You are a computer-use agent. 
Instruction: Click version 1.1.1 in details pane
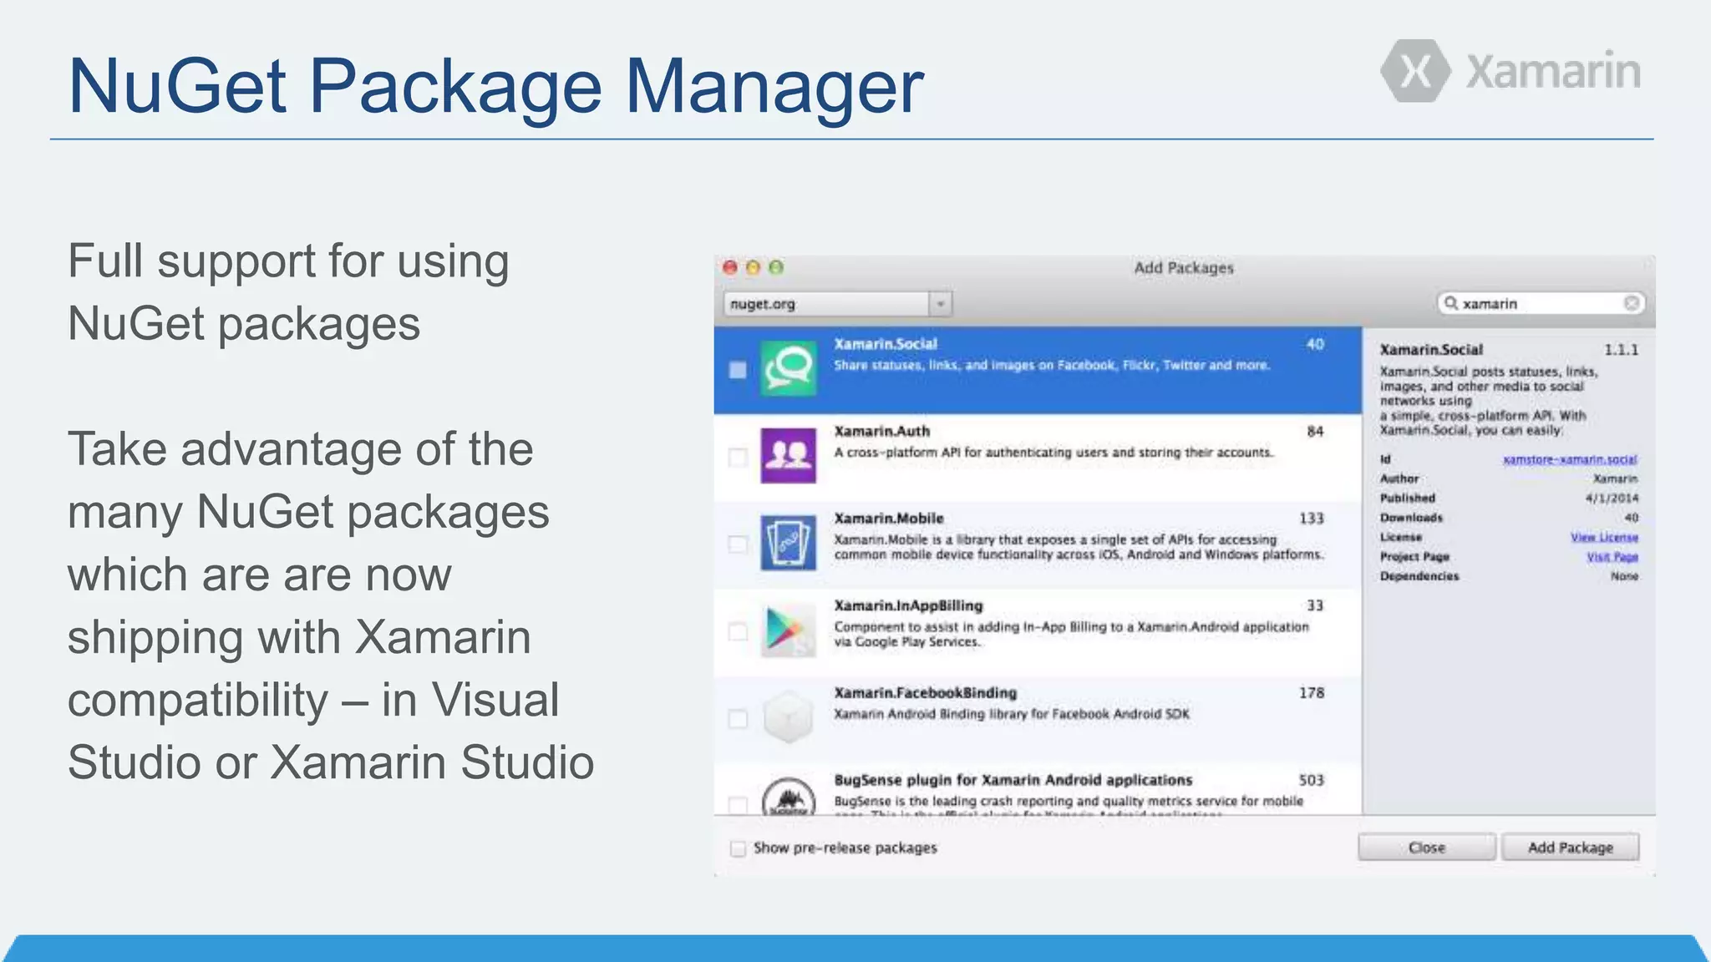[1621, 350]
